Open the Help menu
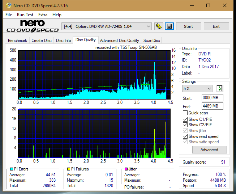 57,15
